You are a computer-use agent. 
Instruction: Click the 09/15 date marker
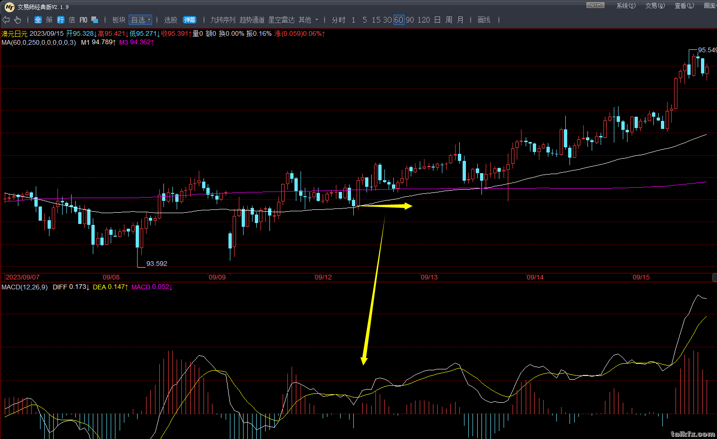click(641, 277)
